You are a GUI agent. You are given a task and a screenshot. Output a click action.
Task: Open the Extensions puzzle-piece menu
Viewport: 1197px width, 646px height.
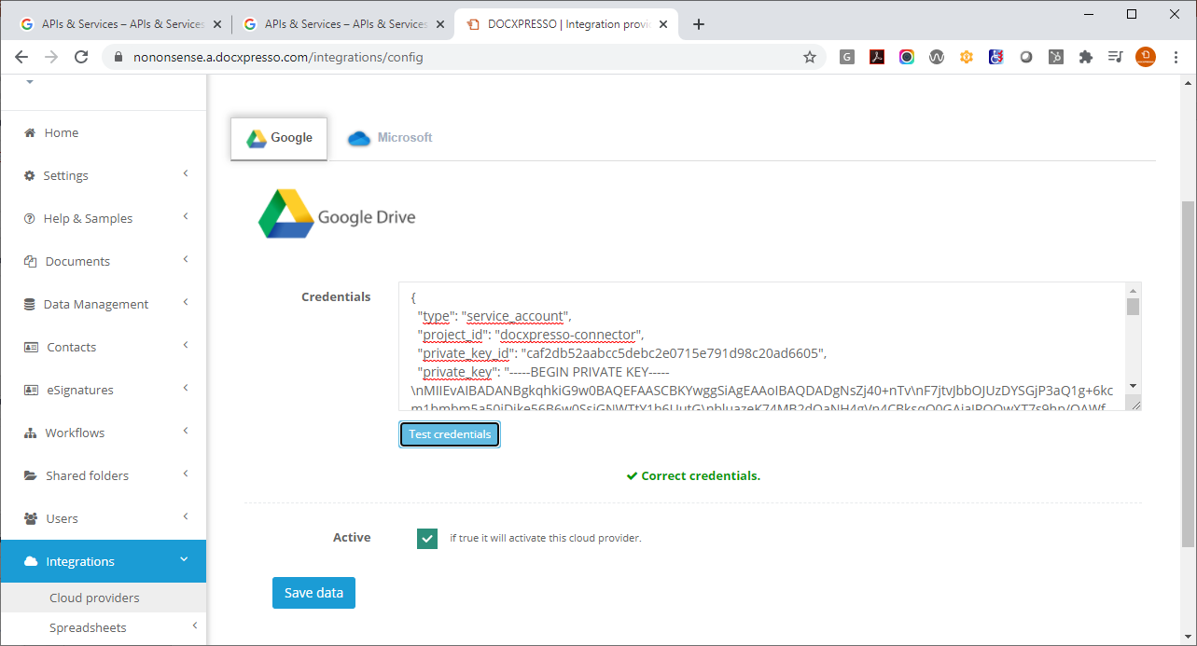pos(1085,57)
